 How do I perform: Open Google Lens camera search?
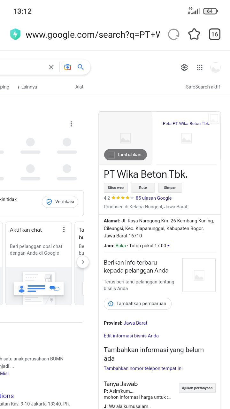(x=67, y=67)
